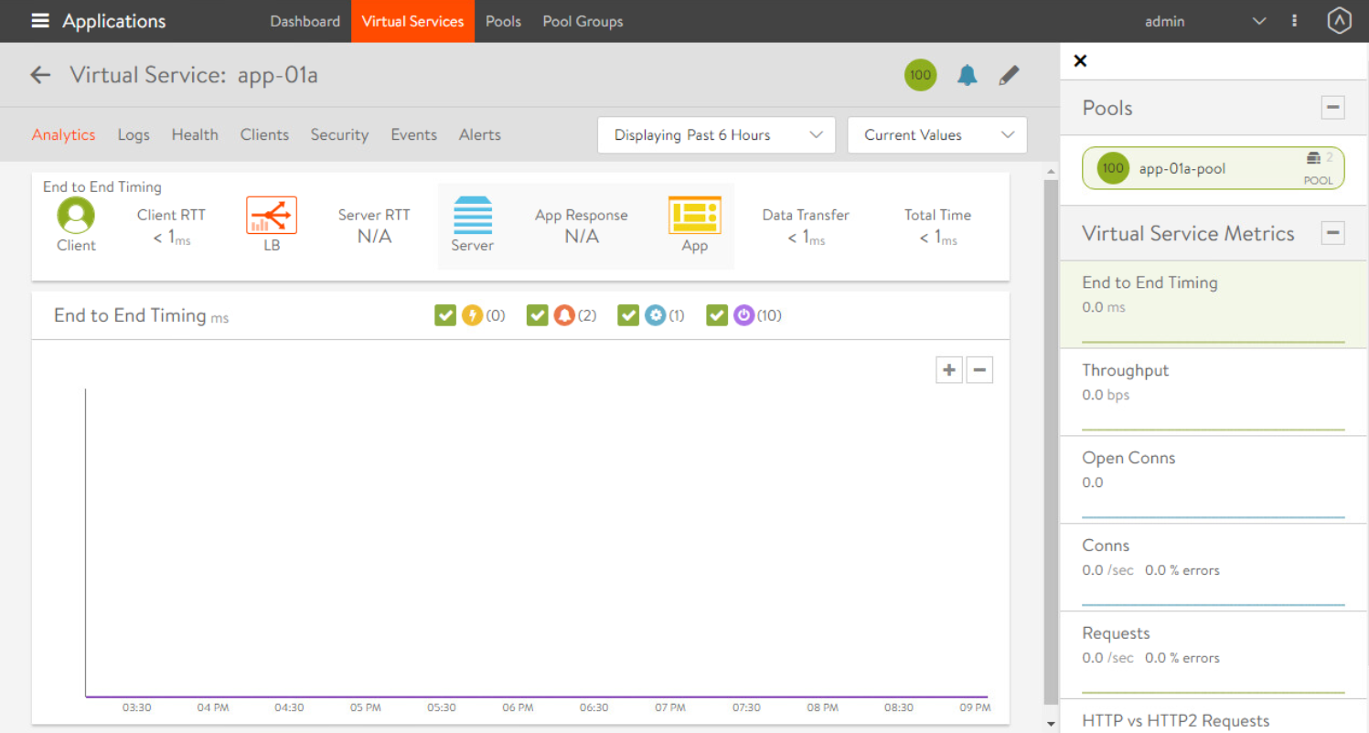Collapse the Virtual Service Metrics section
The image size is (1369, 733).
pyautogui.click(x=1333, y=233)
